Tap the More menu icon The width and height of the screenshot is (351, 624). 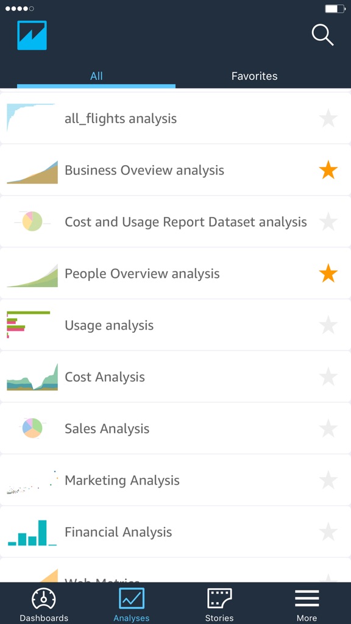click(307, 600)
